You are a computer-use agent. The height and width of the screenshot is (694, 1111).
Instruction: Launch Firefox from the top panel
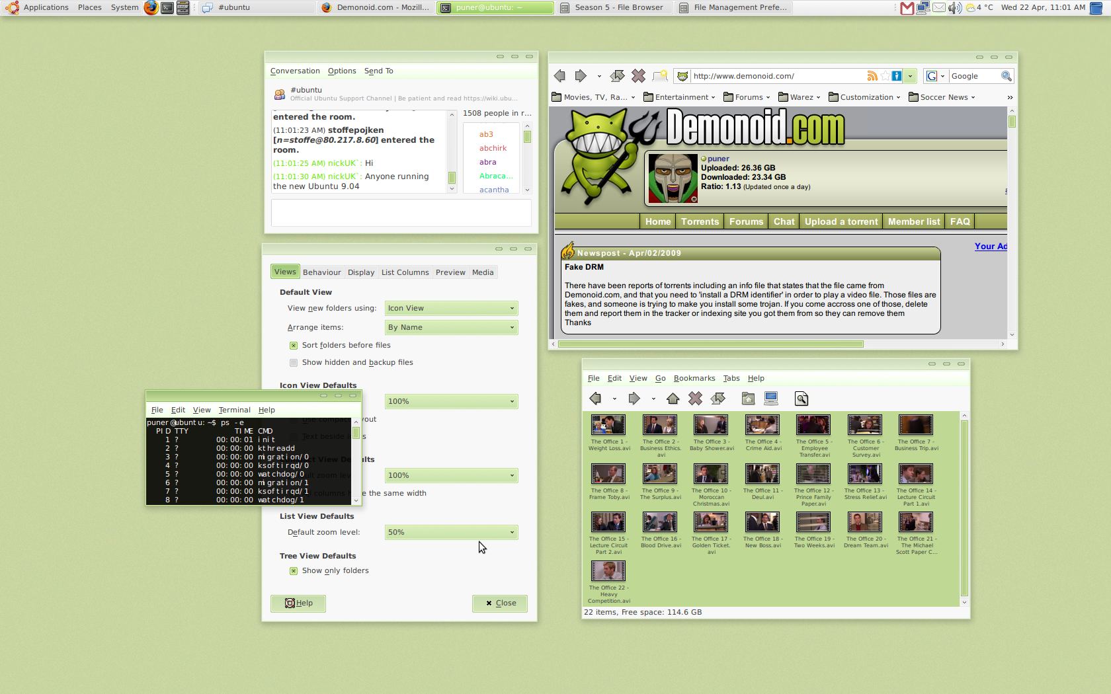click(151, 8)
